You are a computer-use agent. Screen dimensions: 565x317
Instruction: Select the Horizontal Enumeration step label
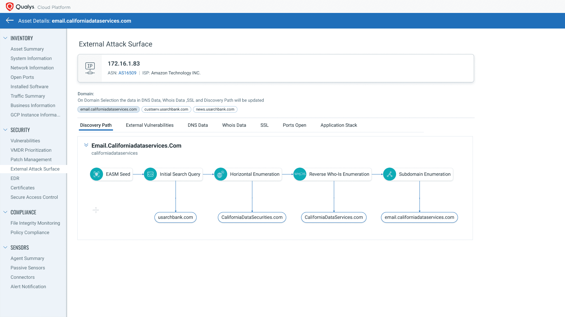tap(255, 174)
